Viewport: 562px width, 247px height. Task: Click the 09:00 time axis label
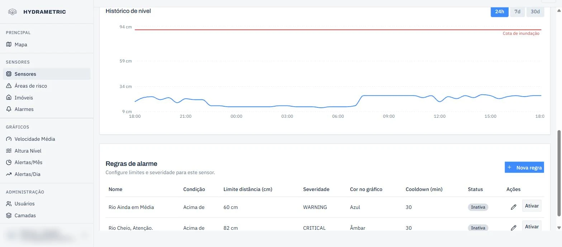[389, 116]
